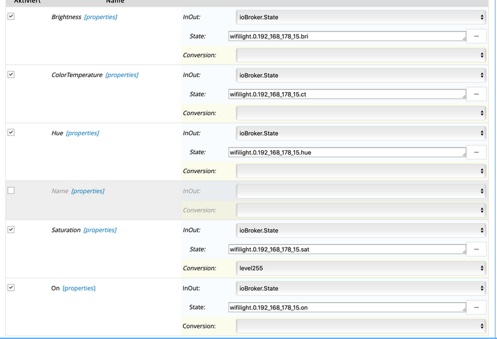Open On InOut dropdown

coord(361,288)
